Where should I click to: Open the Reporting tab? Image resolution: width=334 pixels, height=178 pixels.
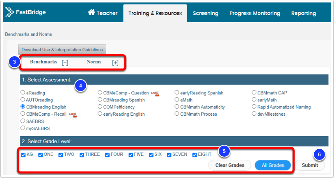click(304, 13)
